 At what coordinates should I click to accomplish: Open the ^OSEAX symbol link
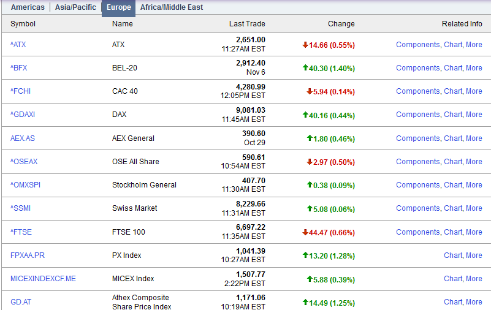(x=24, y=161)
